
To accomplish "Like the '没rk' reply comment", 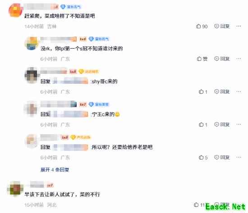I will tap(202, 59).
